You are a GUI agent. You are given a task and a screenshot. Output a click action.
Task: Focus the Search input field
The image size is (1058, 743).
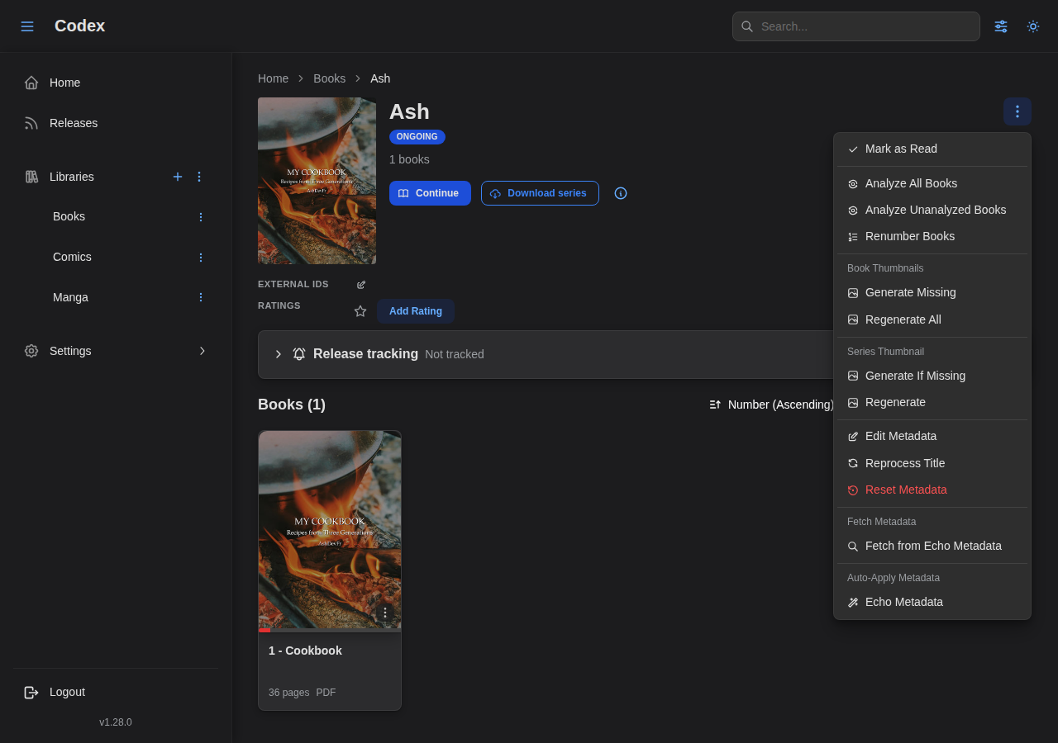pyautogui.click(x=856, y=26)
